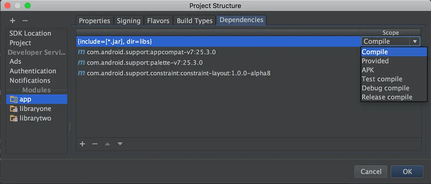Select the palette-v7 dependency row
The width and height of the screenshot is (431, 184).
[145, 62]
